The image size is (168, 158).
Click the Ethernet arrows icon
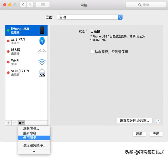coord(42,52)
